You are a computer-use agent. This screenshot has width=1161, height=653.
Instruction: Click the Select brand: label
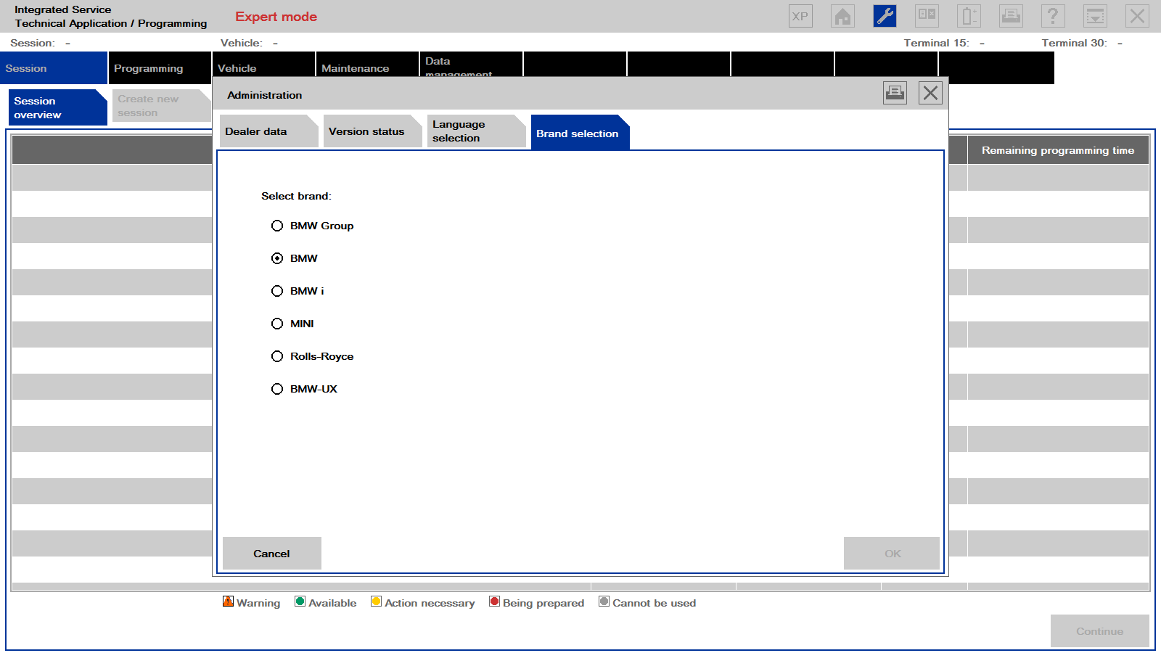[296, 196]
